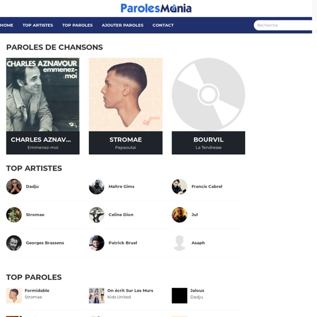The height and width of the screenshot is (317, 317).
Task: Open Maître Gims' round avatar
Action: pos(97,187)
